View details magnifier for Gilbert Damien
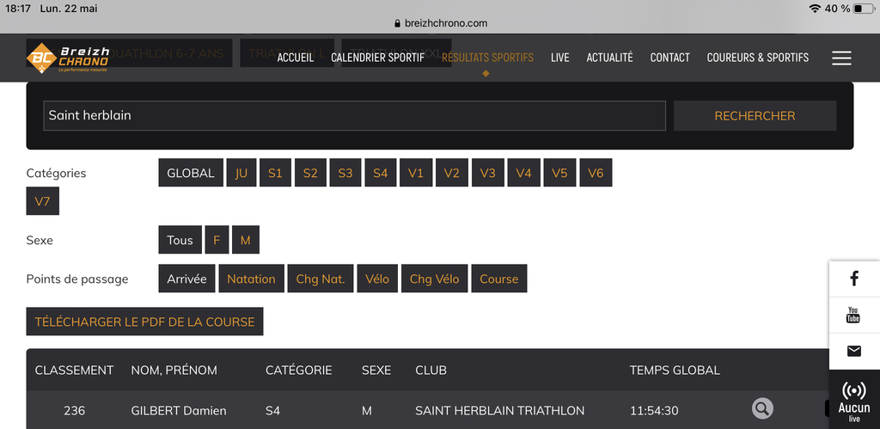Viewport: 880px width, 429px height. point(761,409)
